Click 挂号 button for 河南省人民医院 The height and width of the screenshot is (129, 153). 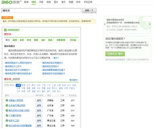click(39, 100)
